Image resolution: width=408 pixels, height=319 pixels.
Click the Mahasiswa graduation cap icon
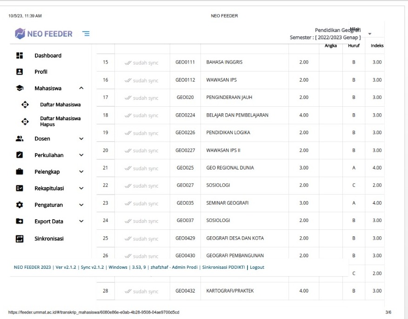tap(20, 88)
